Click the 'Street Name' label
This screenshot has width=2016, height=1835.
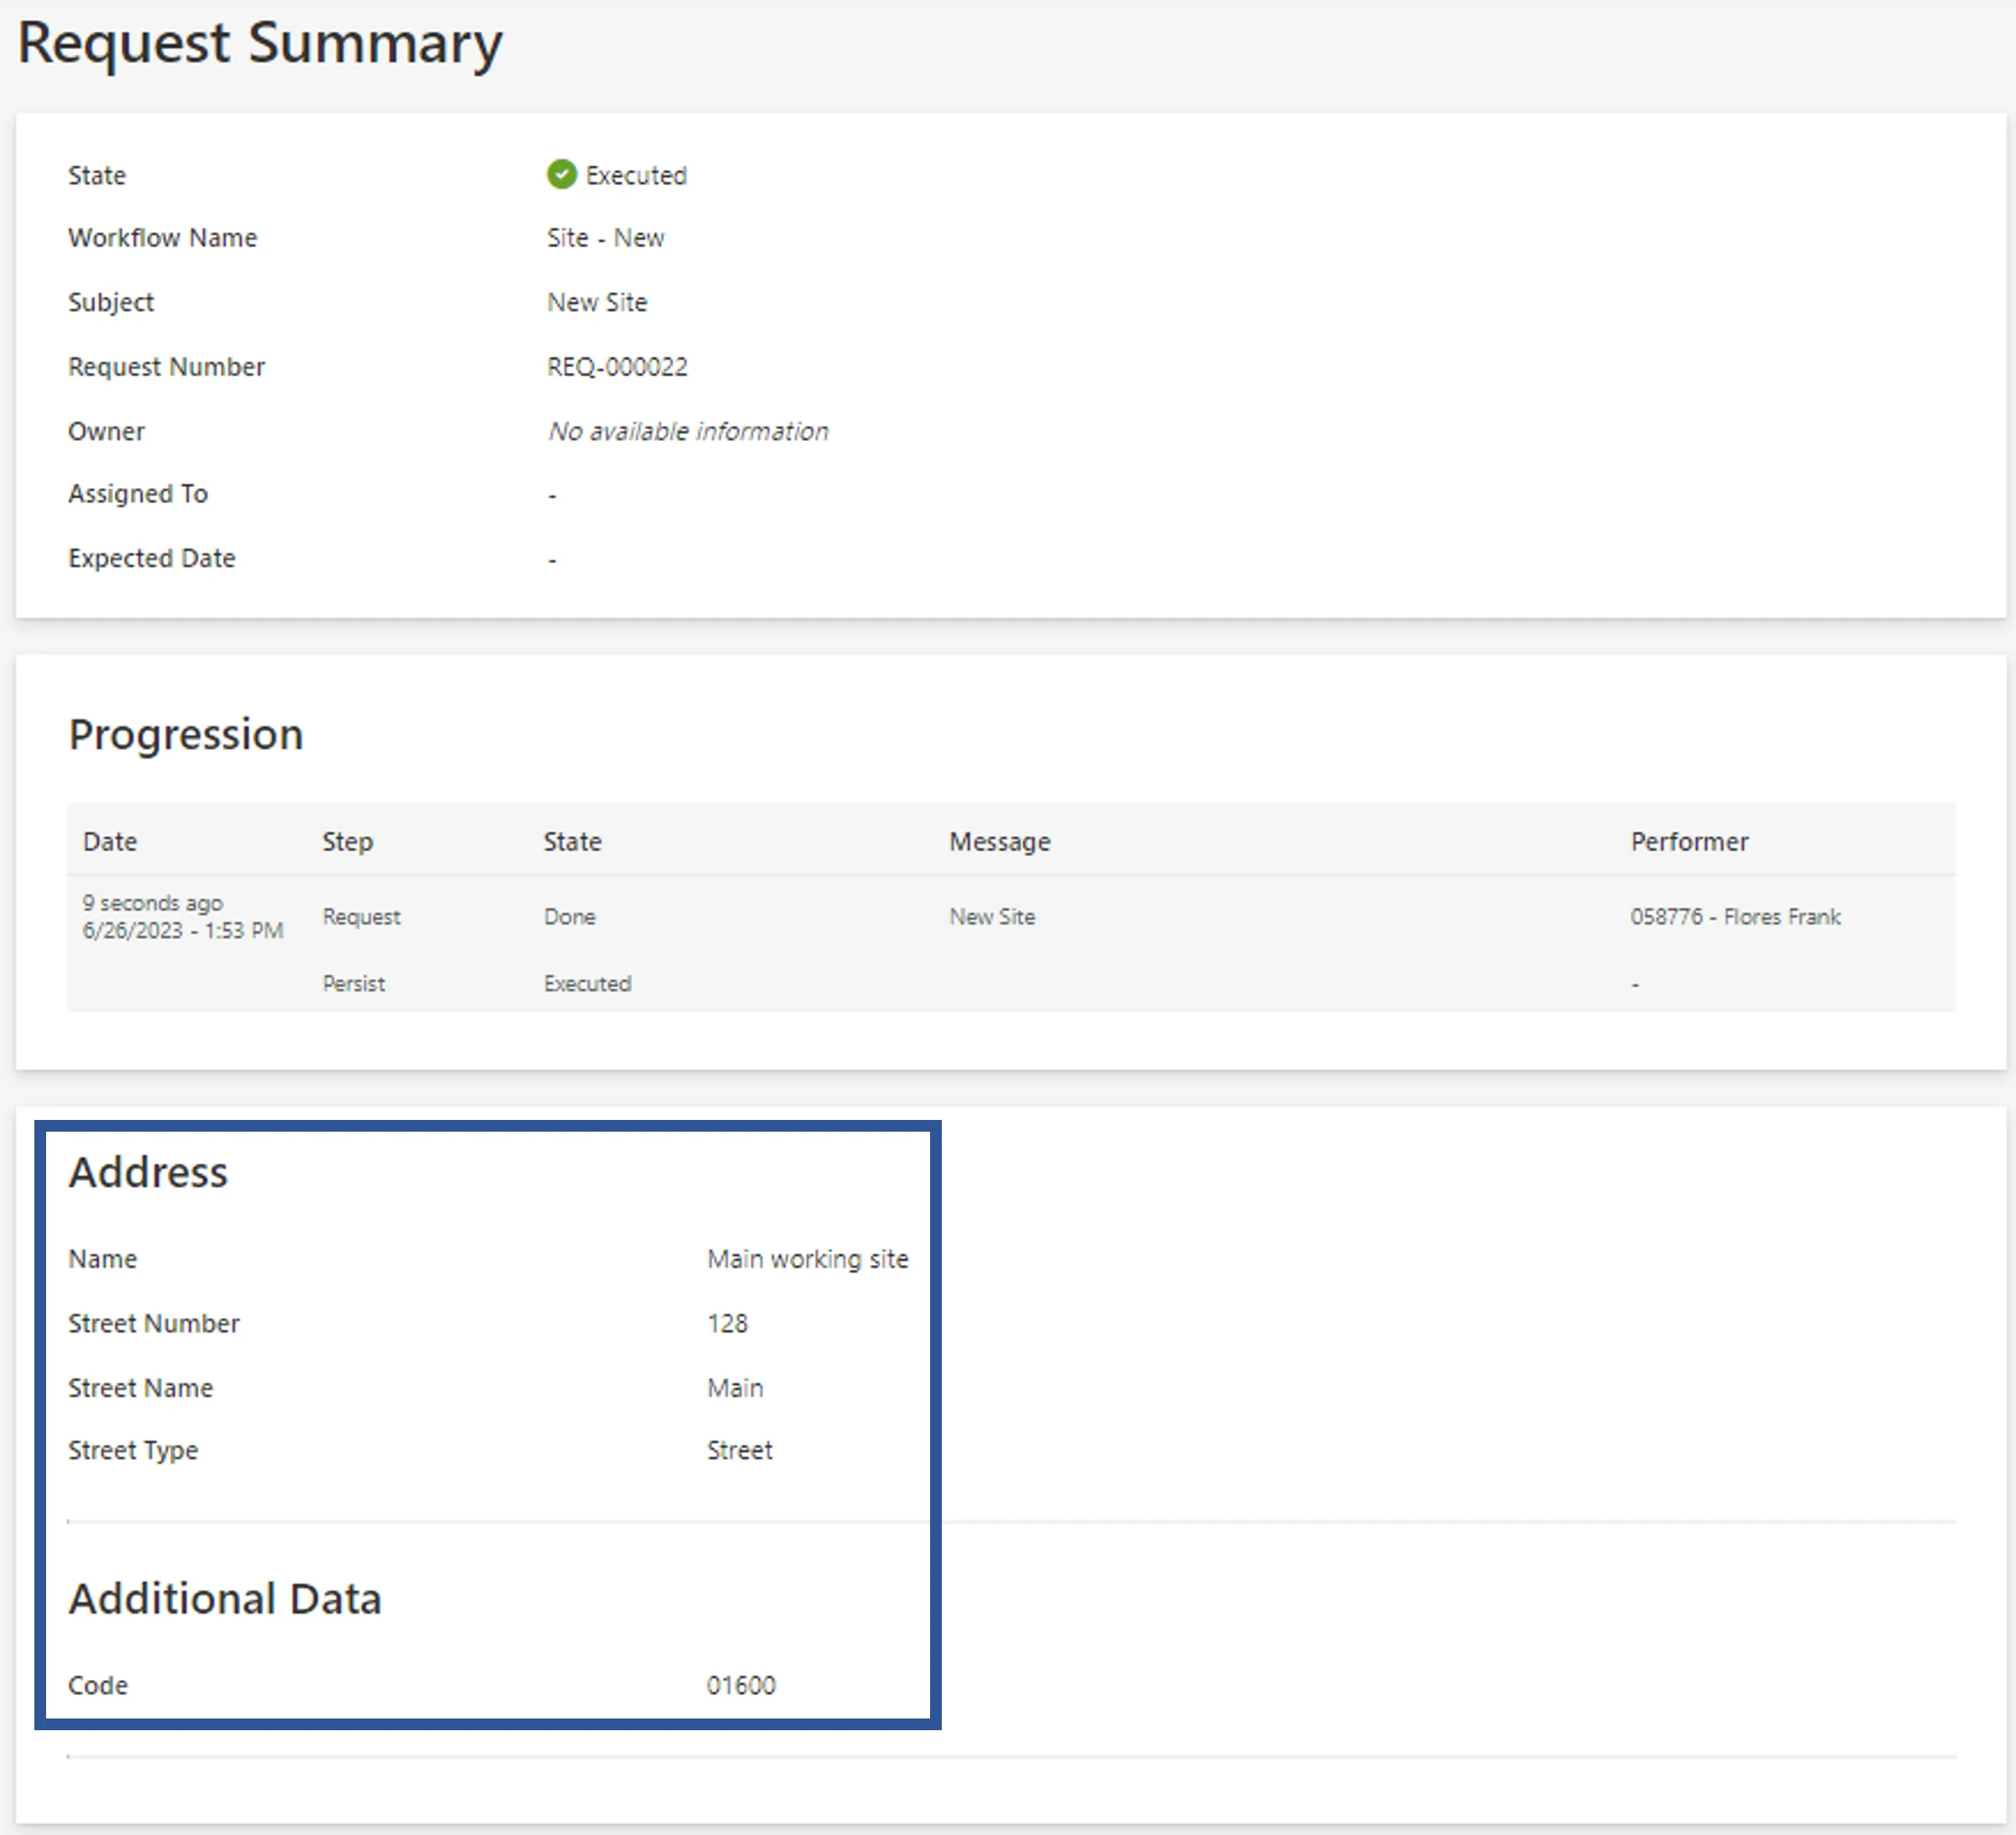[x=140, y=1389]
